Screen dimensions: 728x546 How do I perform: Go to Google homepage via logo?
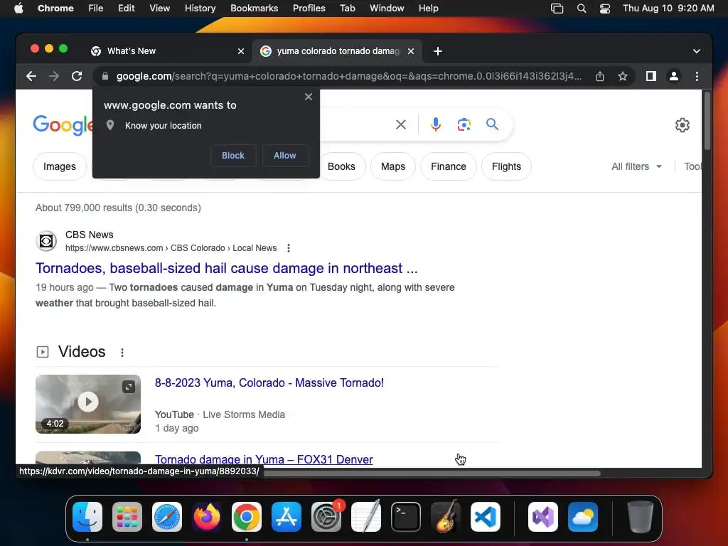(63, 124)
